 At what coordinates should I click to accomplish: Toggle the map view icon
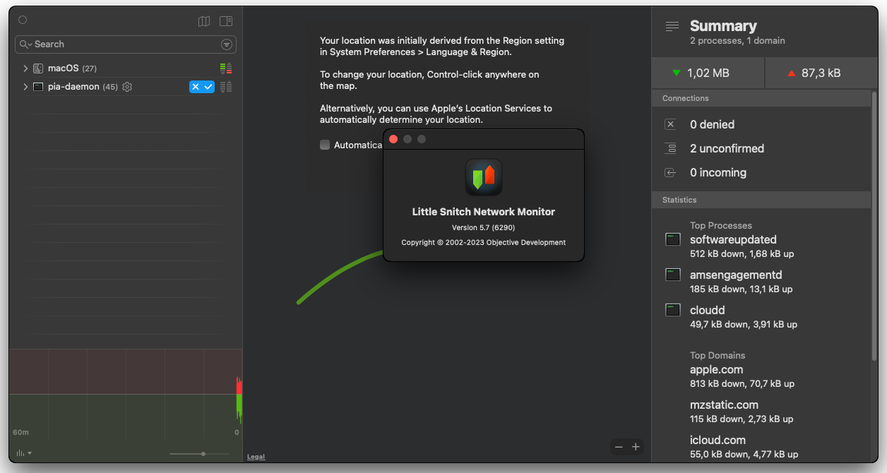pyautogui.click(x=204, y=21)
